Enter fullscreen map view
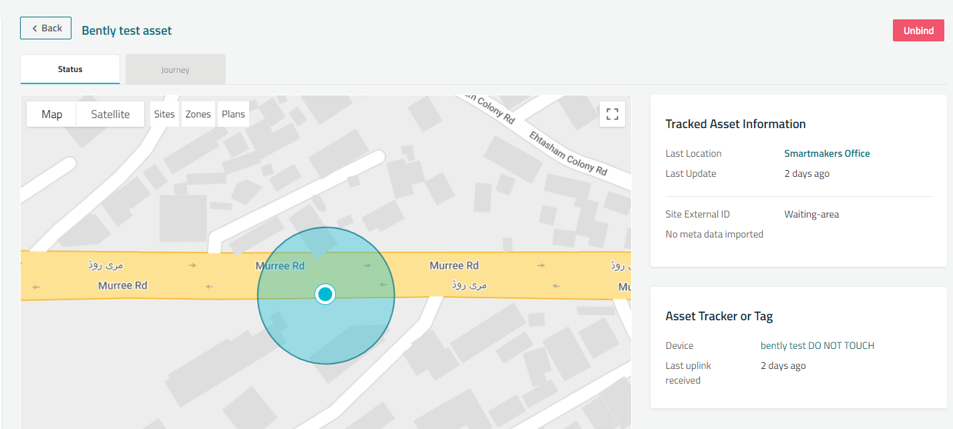The width and height of the screenshot is (953, 429). pyautogui.click(x=612, y=114)
